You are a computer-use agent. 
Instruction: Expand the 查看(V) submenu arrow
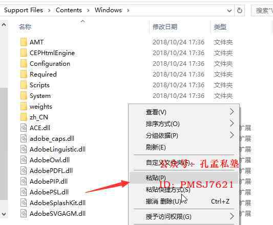pyautogui.click(x=232, y=112)
